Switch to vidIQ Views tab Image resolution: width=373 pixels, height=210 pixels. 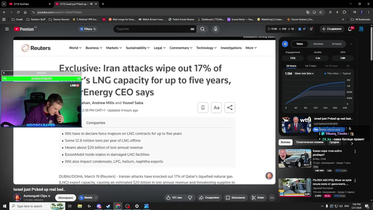tap(300, 44)
